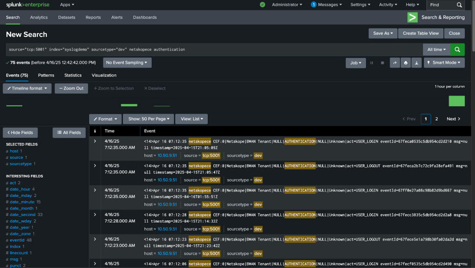Run search with the green magnifier button

click(457, 49)
